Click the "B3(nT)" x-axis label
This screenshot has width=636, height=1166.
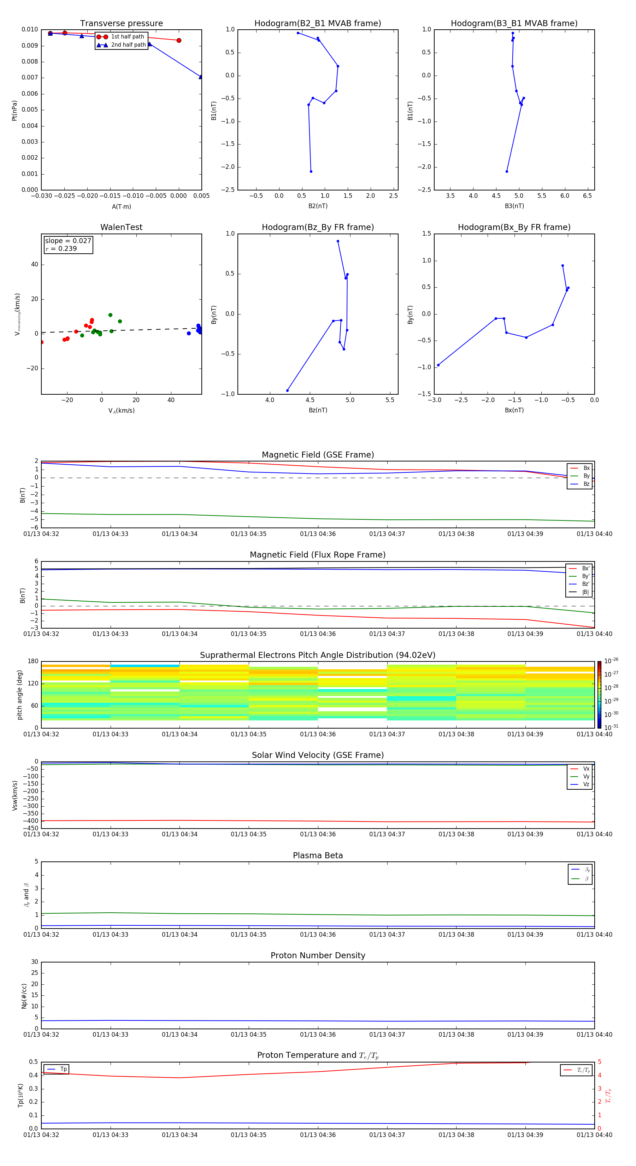(514, 206)
